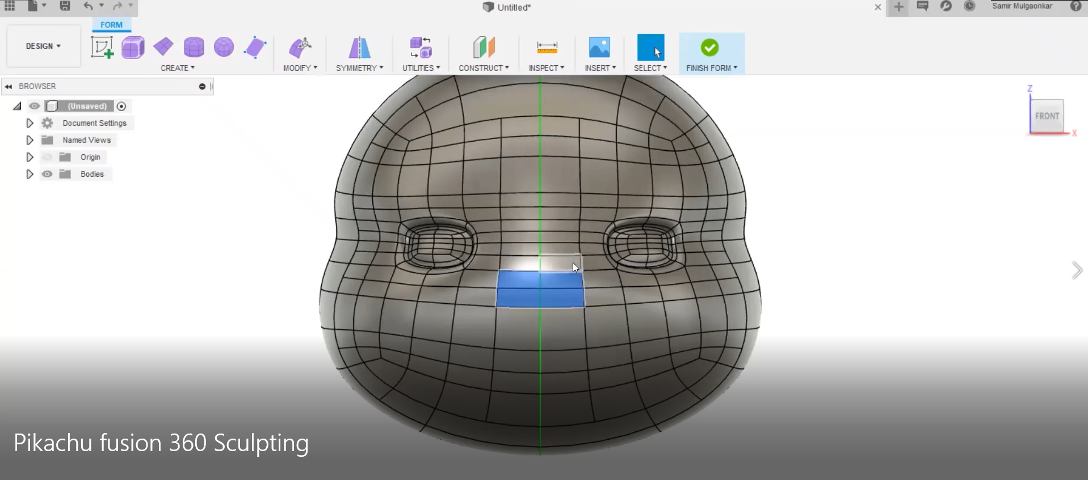Viewport: 1088px width, 480px height.
Task: Open the job status clock icon
Action: click(969, 6)
